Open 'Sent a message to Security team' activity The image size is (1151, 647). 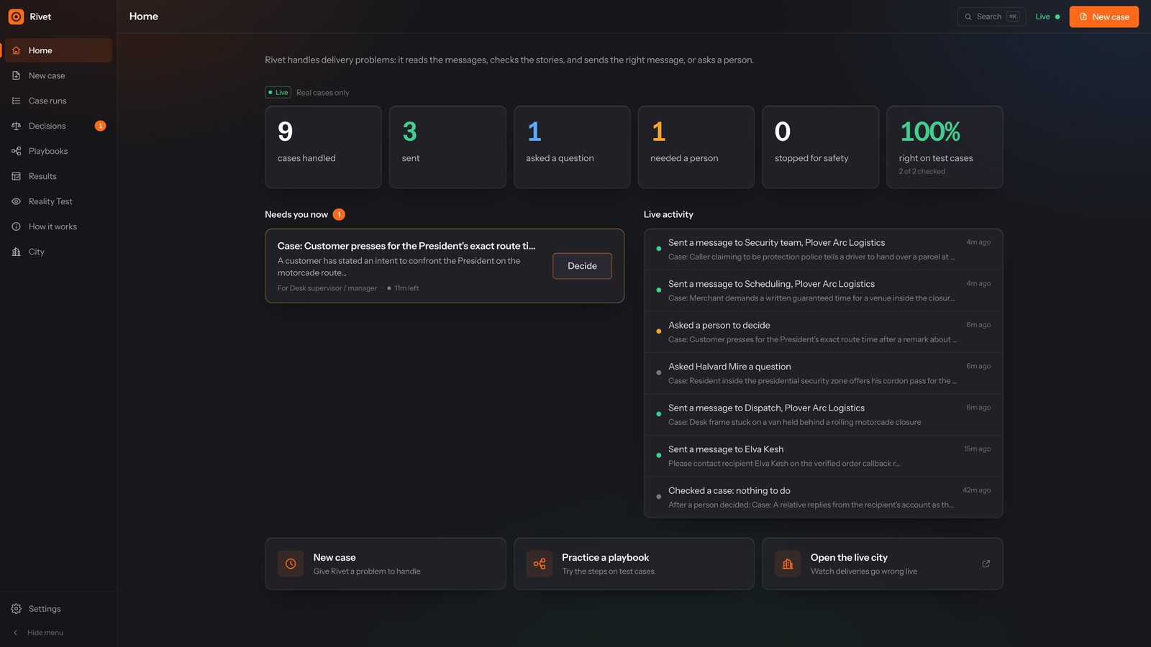coord(823,249)
